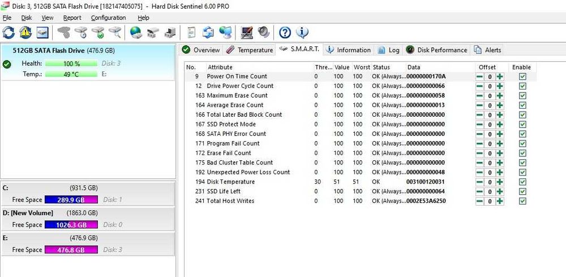Select the Unexpected Power Loss Count row
This screenshot has height=277, width=566.
click(x=360, y=172)
